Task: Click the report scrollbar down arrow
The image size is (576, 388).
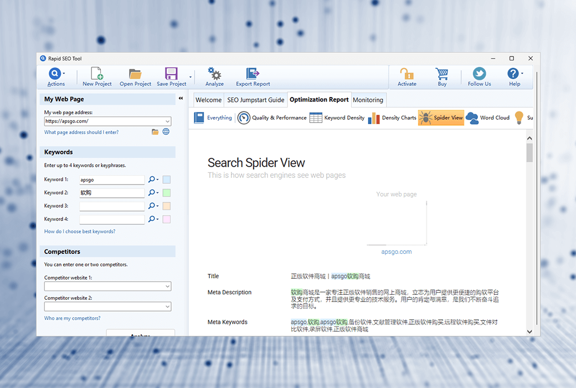Action: pyautogui.click(x=529, y=331)
